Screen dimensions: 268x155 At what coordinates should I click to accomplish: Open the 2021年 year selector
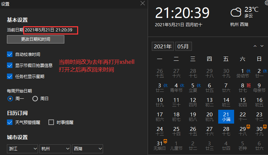pos(163,46)
